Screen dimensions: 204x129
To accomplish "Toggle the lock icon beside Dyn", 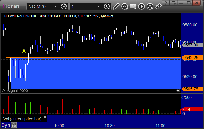I will point(14,125).
